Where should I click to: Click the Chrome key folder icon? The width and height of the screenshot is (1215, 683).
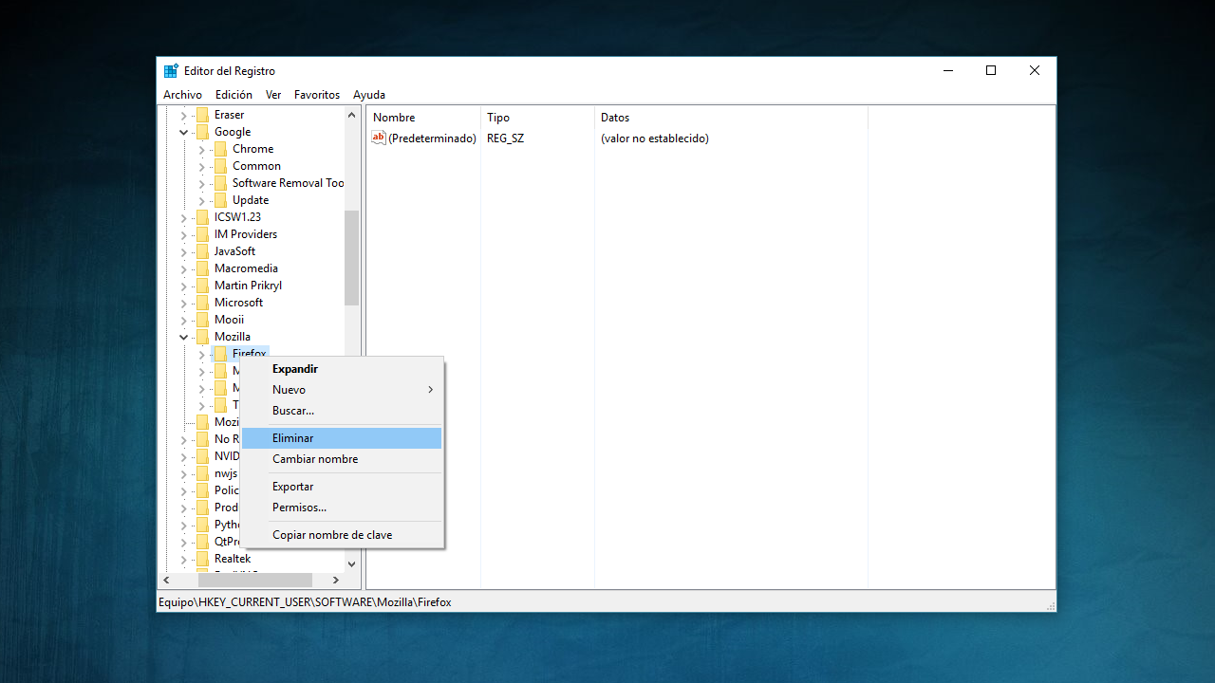[x=220, y=149]
